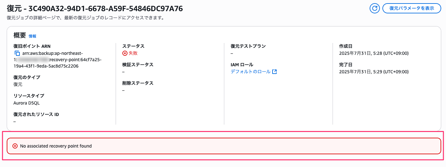Click the 検証ステータス label
446x167 pixels.
point(138,65)
